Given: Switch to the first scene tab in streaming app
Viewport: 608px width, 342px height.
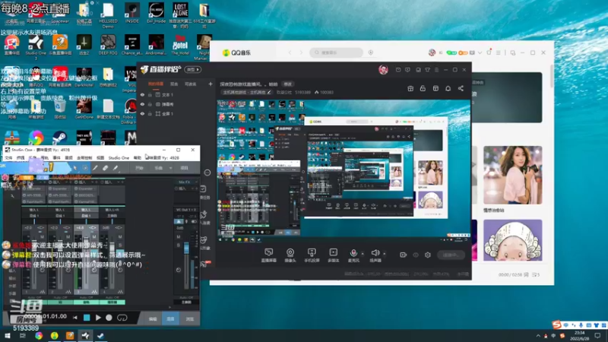Looking at the screenshot, I should (x=156, y=84).
